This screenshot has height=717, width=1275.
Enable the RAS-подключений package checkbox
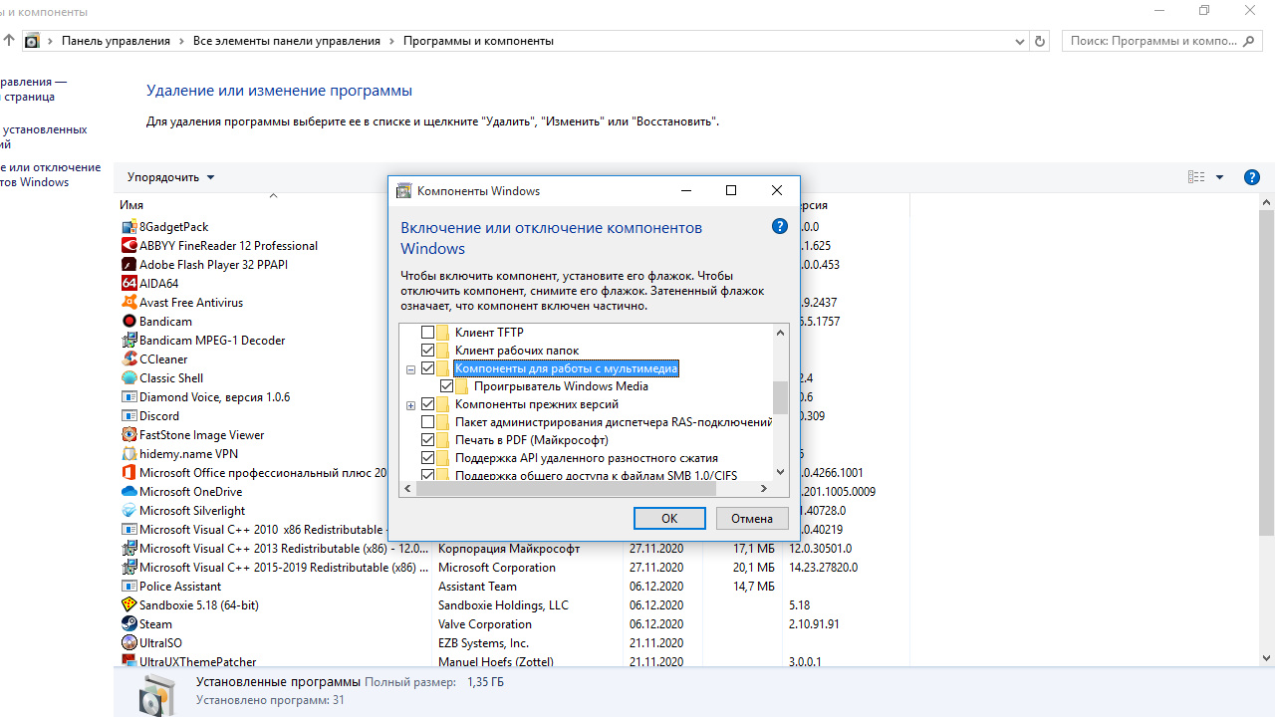[x=428, y=422]
